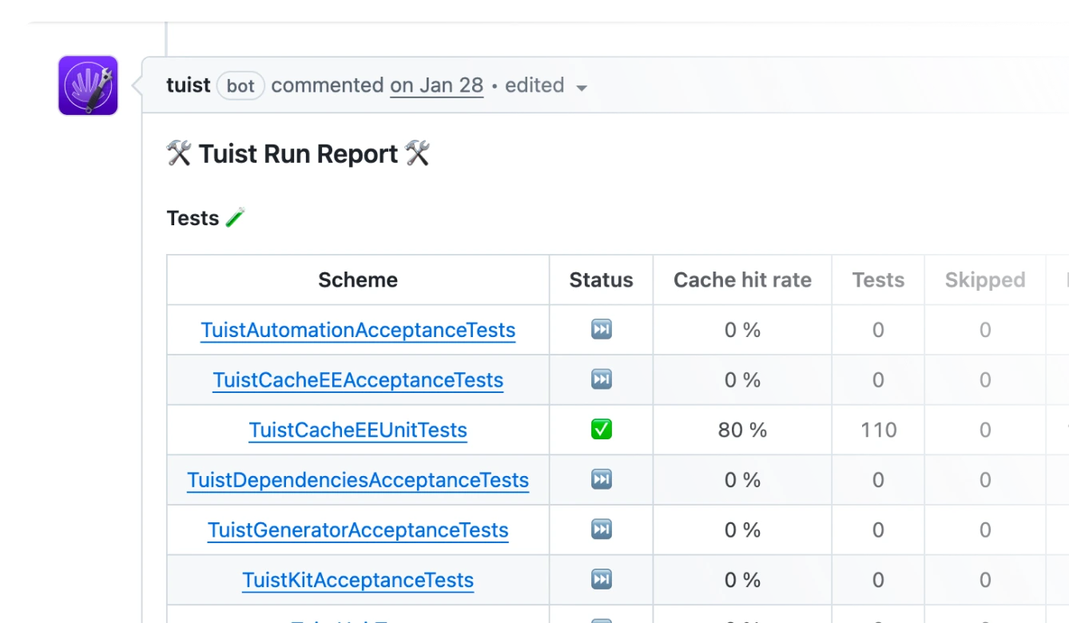Open TuistDependenciesAcceptanceTests scheme link

click(x=357, y=479)
